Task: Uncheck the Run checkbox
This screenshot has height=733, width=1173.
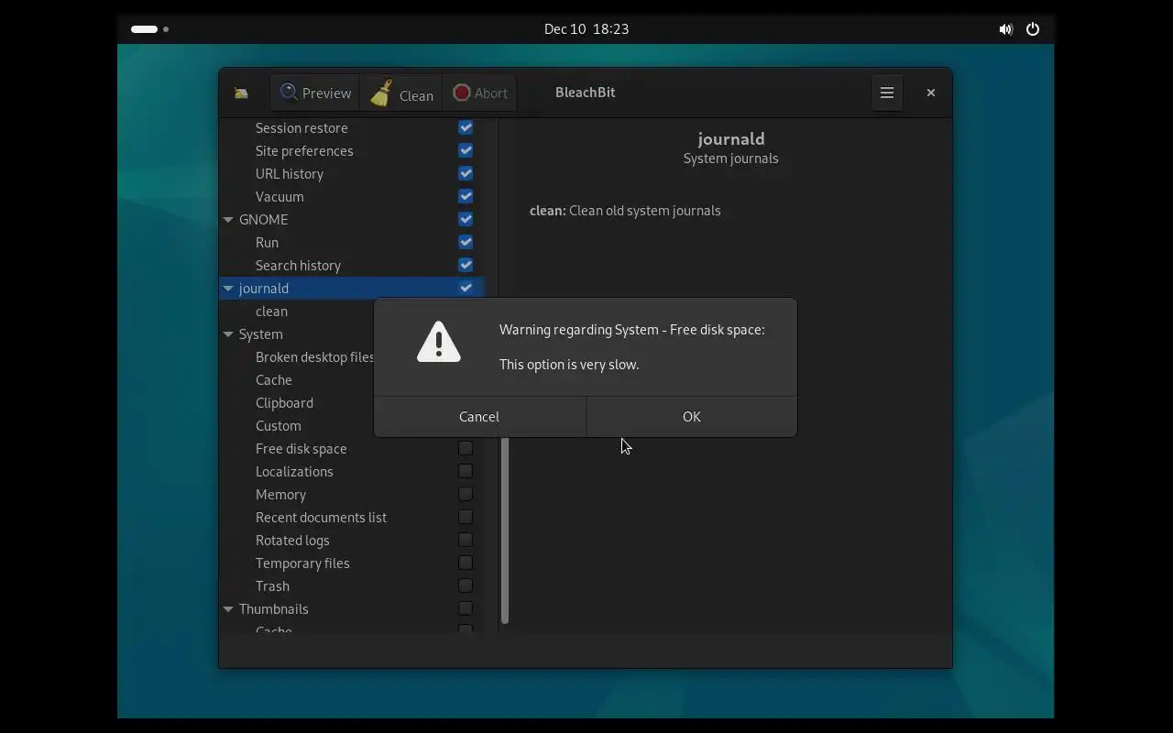Action: coord(466,242)
